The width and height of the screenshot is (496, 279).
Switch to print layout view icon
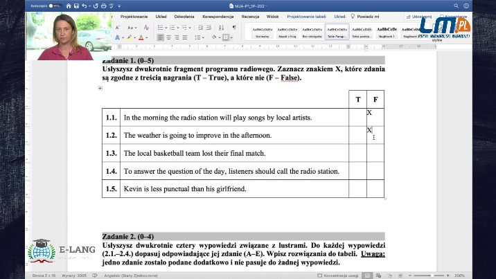(367, 276)
